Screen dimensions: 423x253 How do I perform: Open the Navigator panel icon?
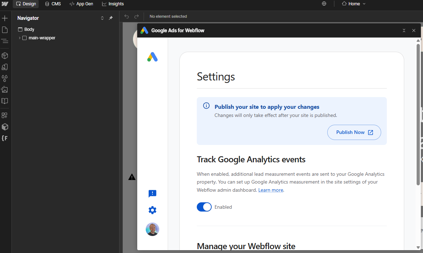(5, 41)
